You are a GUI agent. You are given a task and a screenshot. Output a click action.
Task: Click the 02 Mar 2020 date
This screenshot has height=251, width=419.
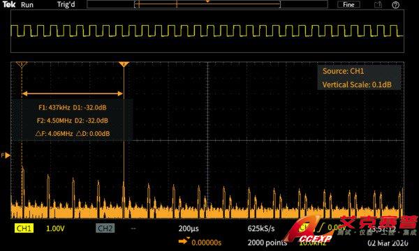tap(388, 243)
